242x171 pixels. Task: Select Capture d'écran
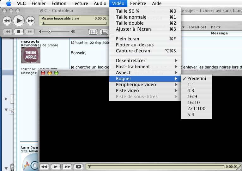[x=145, y=51]
